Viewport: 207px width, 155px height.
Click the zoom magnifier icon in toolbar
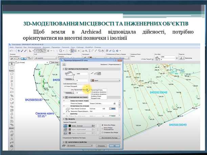[x=86, y=51]
